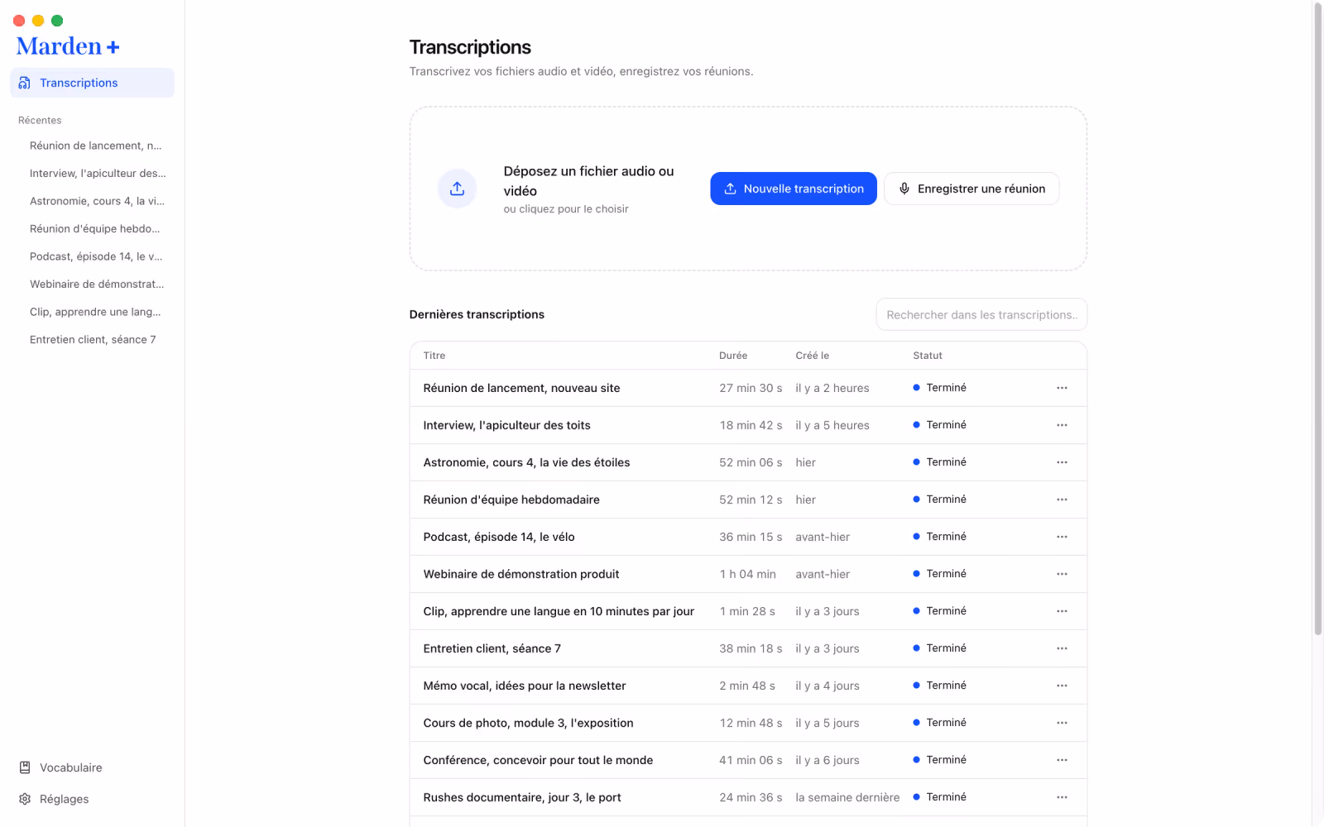This screenshot has width=1324, height=827.
Task: Click title Rushes documentaire, jour 3, le port
Action: (522, 797)
